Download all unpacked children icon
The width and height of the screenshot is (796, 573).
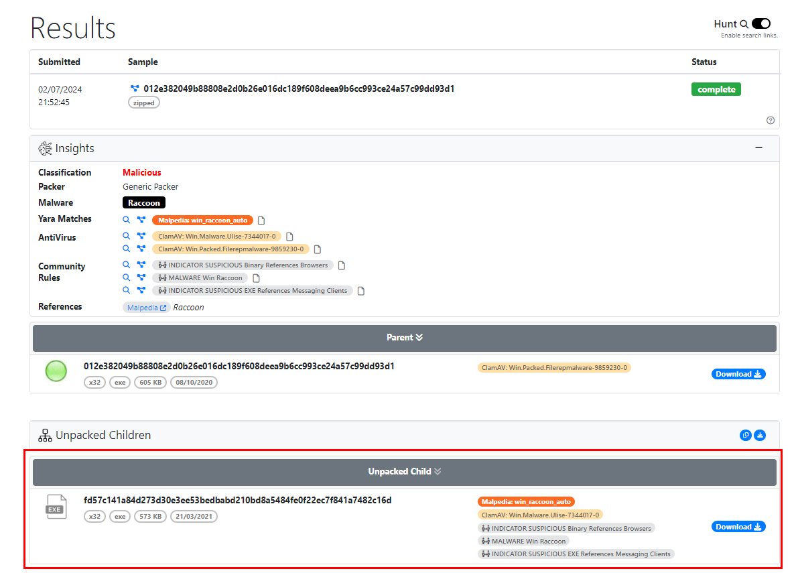(x=760, y=436)
